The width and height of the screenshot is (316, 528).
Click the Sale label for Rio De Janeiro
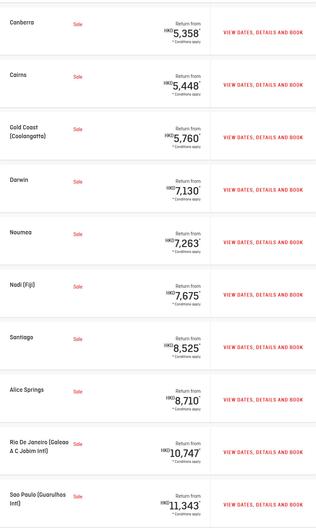point(78,444)
